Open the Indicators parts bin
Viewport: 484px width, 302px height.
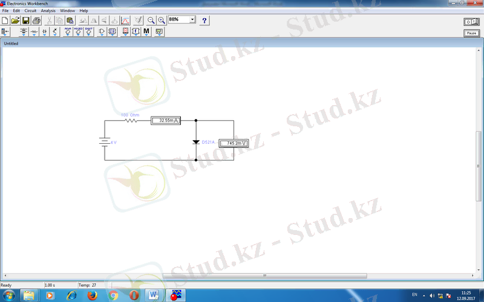point(125,31)
